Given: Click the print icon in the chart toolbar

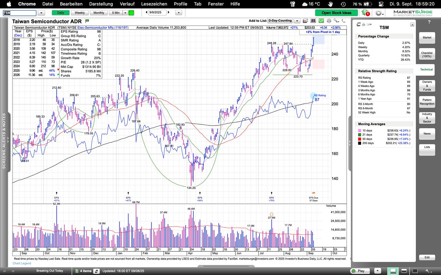Looking at the screenshot, I should coord(329,21).
